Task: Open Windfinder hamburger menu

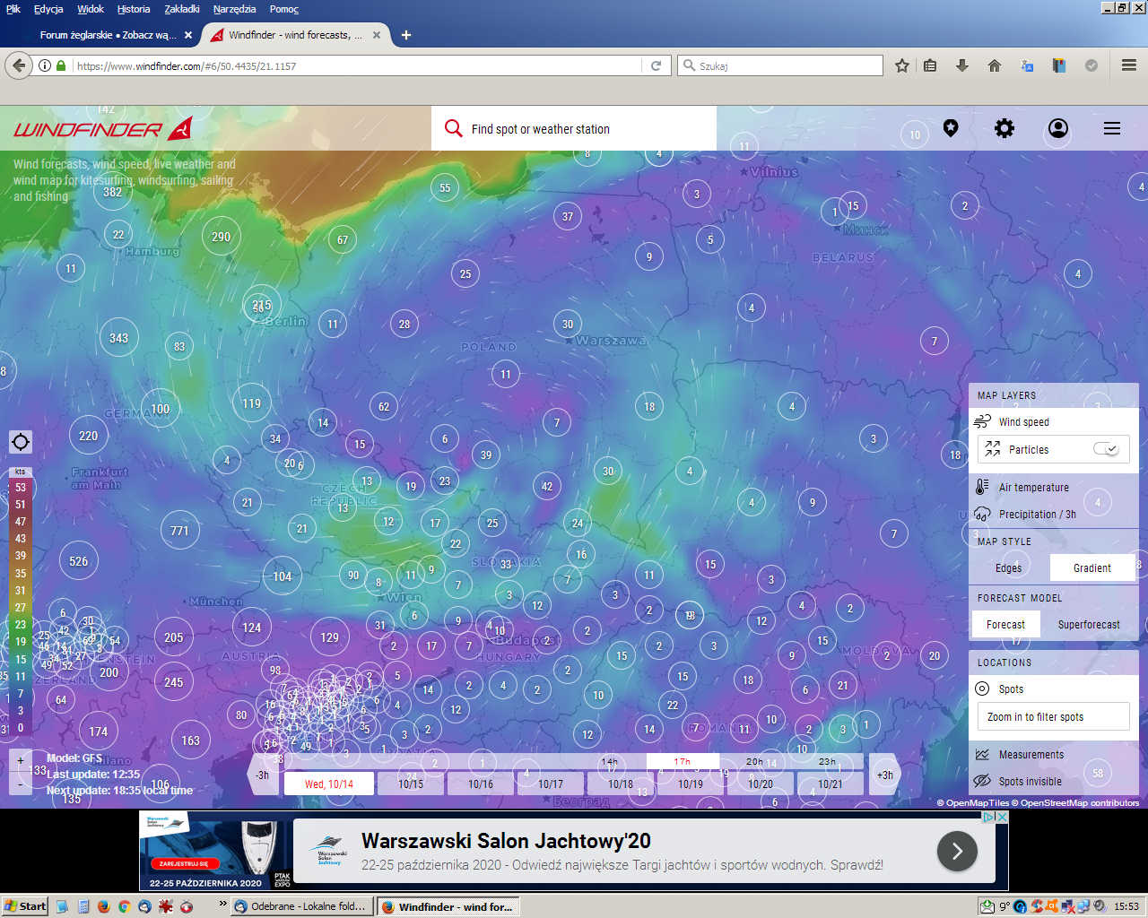Action: (x=1112, y=129)
